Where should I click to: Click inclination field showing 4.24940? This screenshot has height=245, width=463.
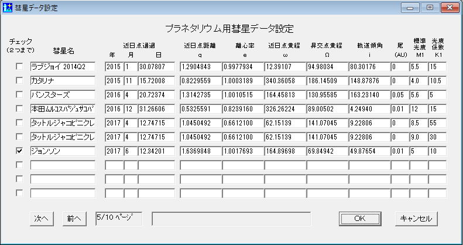coord(369,109)
